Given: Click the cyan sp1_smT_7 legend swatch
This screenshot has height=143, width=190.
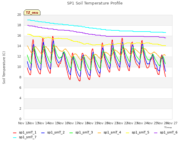Looking at the screenshot, I should (x=15, y=138).
